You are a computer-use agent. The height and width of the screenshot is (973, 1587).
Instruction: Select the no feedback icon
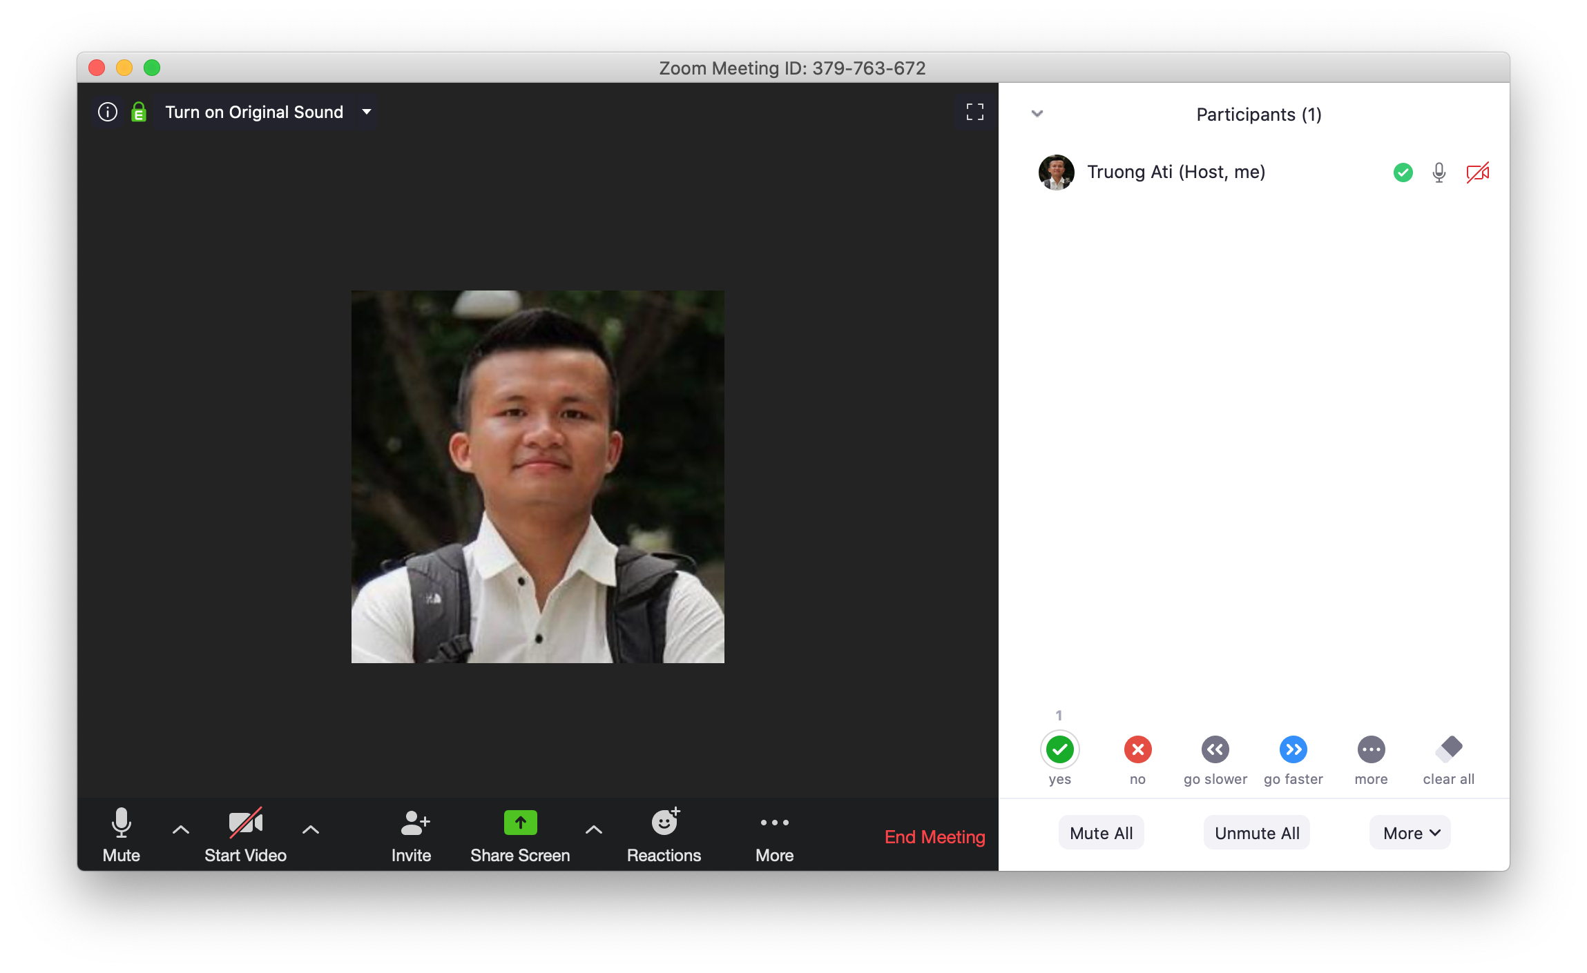pos(1137,749)
